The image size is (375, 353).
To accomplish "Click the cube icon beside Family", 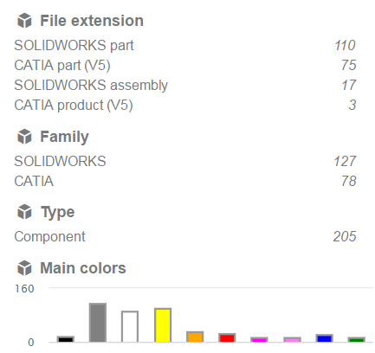I will 24,137.
